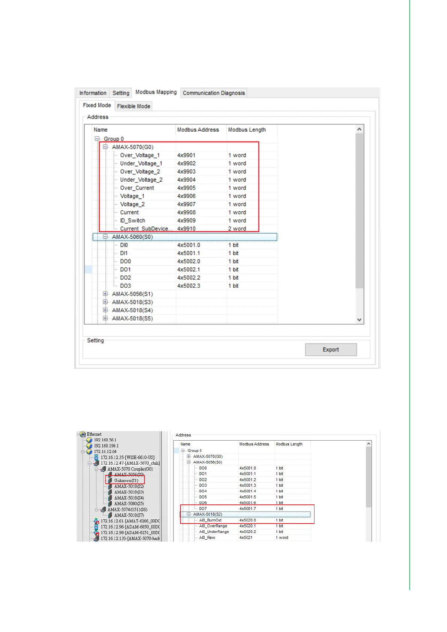Collapse the AMAX-5060(S0) node
Viewport: 447px width, 632px height.
pos(105,237)
